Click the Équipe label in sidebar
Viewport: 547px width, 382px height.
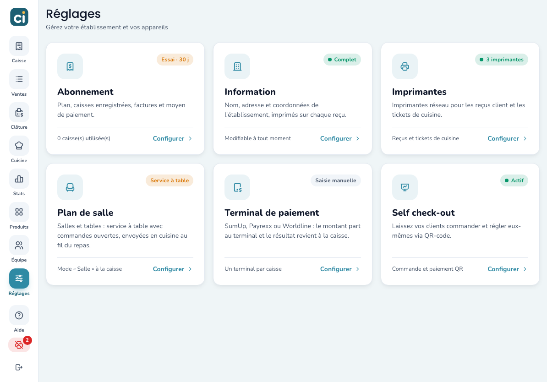coord(19,260)
